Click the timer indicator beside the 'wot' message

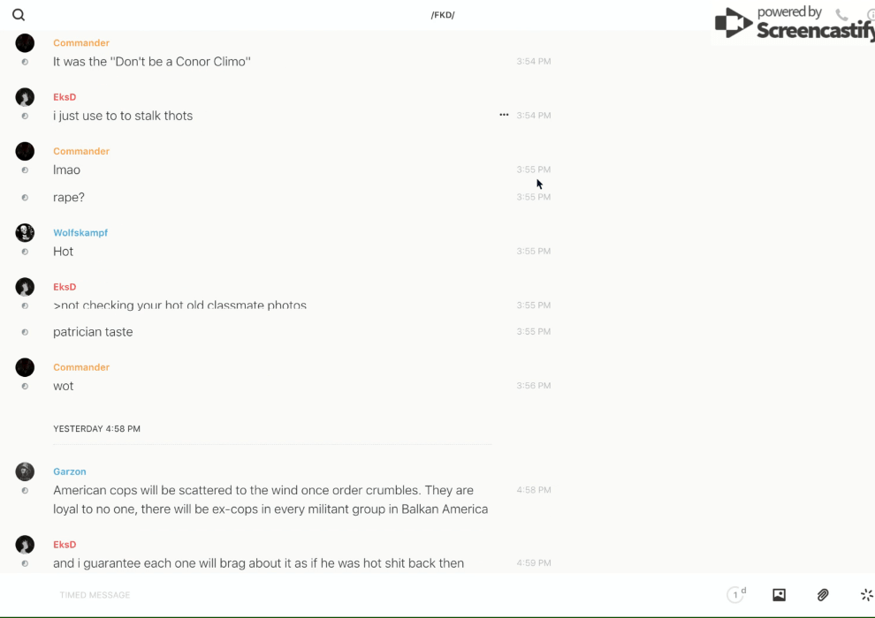click(25, 387)
